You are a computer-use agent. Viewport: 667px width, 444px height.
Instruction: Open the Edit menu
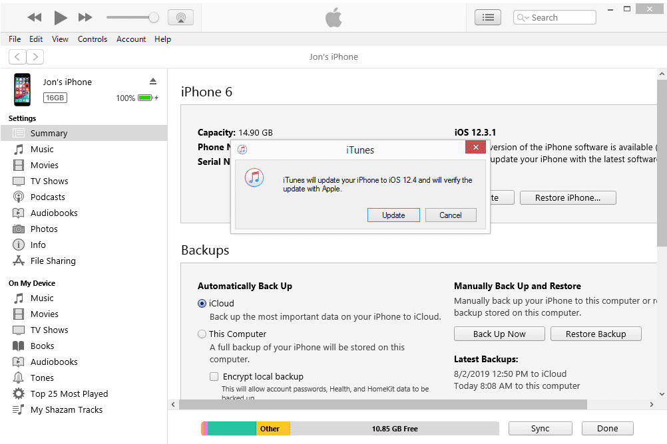[x=36, y=39]
